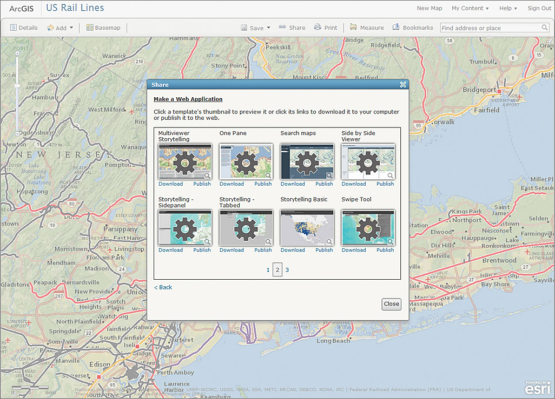Publish the Side by Side Viewer template

tap(385, 184)
